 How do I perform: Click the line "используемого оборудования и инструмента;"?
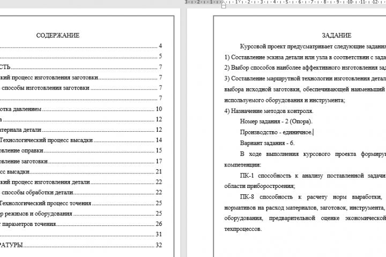coord(285,100)
